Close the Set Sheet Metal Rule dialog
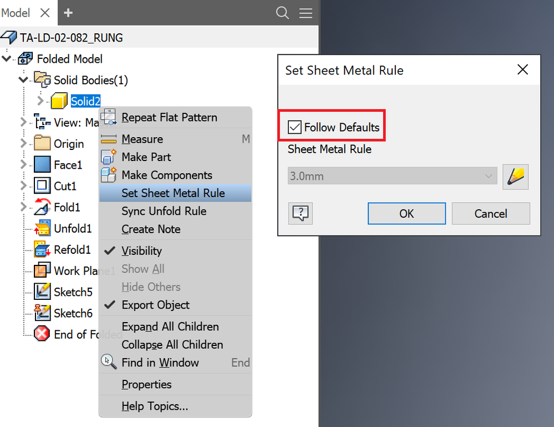 coord(522,70)
